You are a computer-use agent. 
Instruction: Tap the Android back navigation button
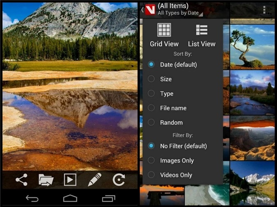click(32, 198)
